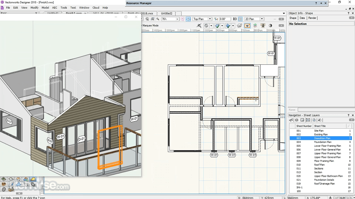Screen dimensions: 355x199
Task: Open the Top/Plan view dropdown
Action: pyautogui.click(x=210, y=19)
